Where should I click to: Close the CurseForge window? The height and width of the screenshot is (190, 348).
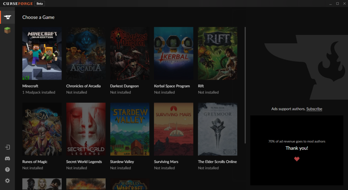coord(344,4)
